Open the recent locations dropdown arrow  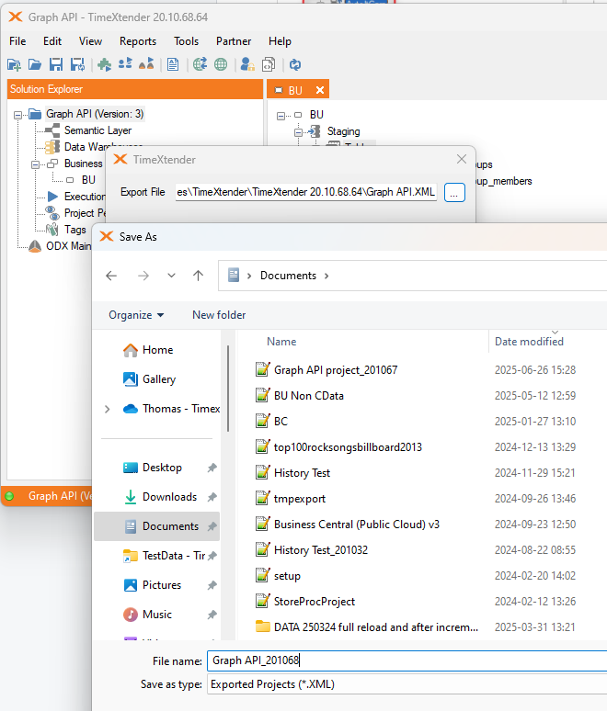(x=171, y=276)
